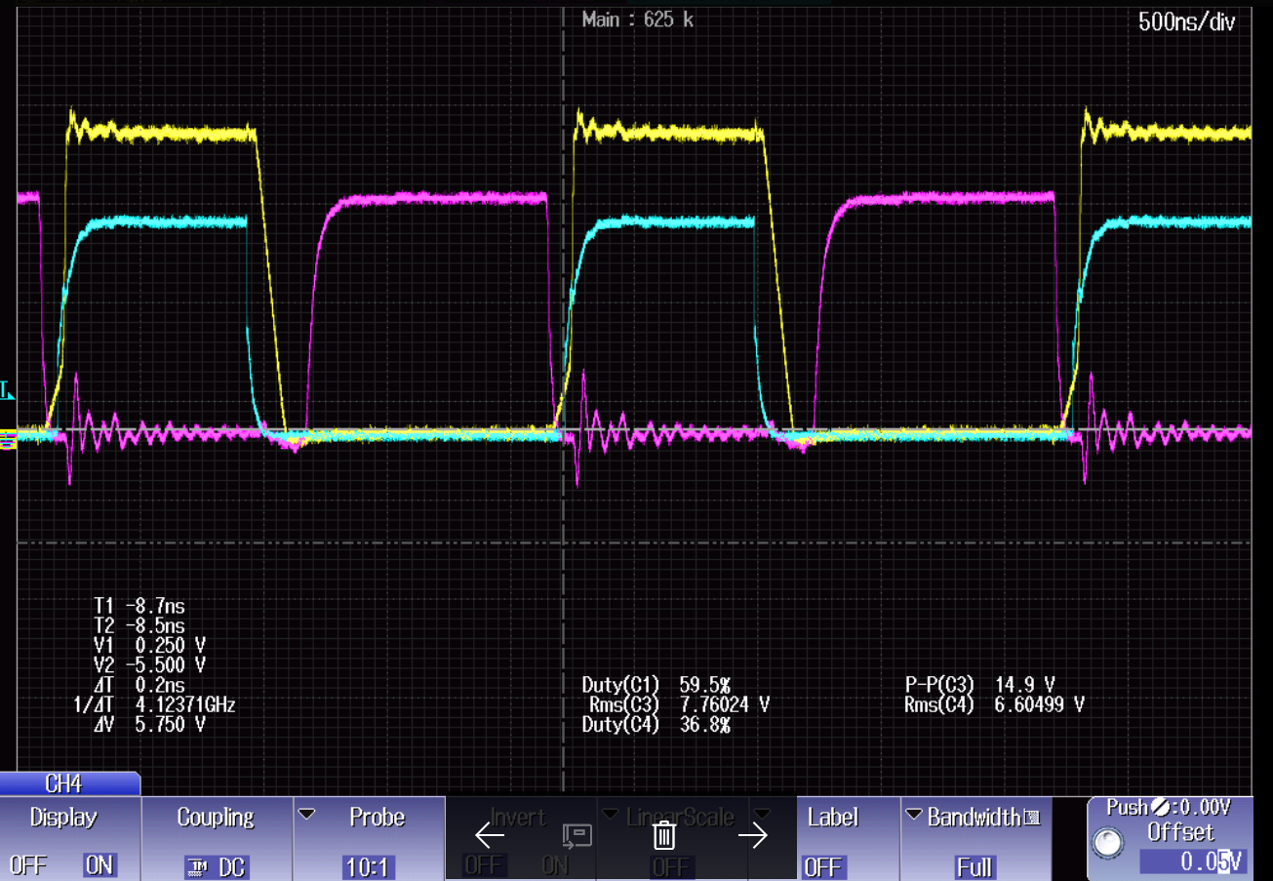Click the ΔV 5.750 V readout
This screenshot has height=881, width=1273.
150,724
